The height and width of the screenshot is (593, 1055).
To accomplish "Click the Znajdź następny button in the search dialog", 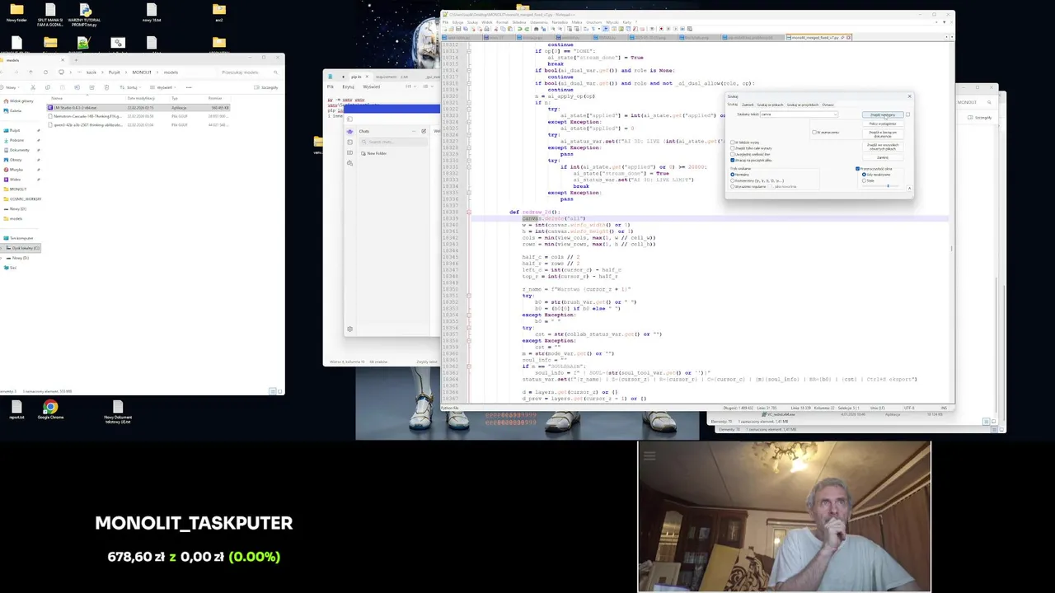I will click(883, 114).
